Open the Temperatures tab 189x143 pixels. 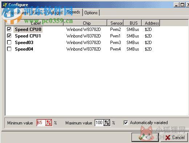point(17,13)
